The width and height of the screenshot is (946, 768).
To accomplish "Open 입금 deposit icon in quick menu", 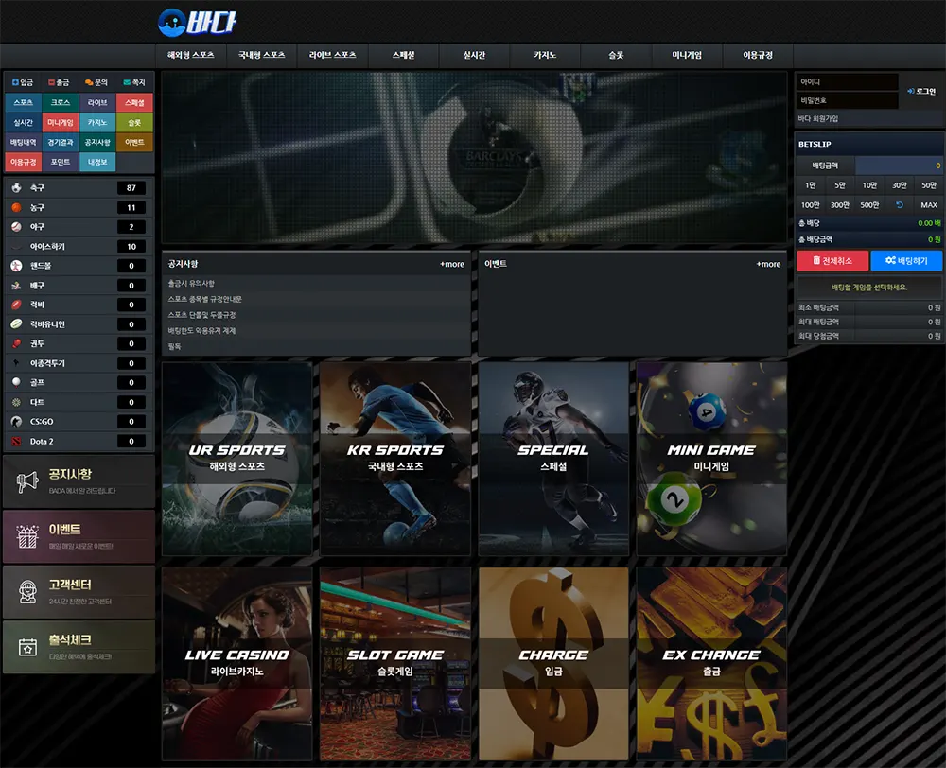I will click(x=16, y=82).
